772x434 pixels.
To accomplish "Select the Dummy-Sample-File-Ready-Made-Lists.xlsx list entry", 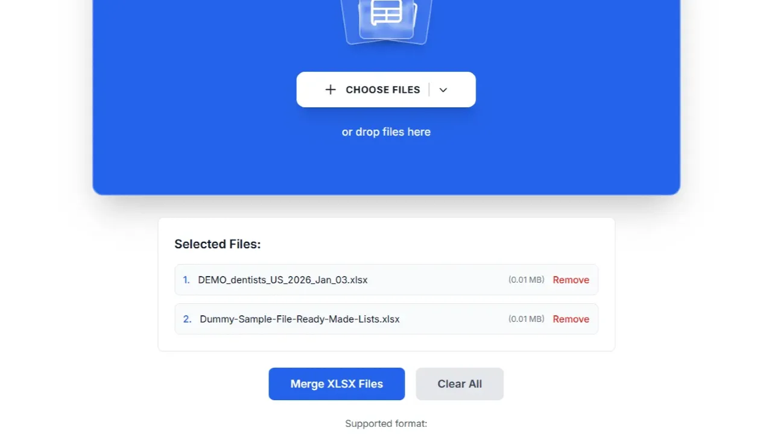I will click(x=299, y=319).
